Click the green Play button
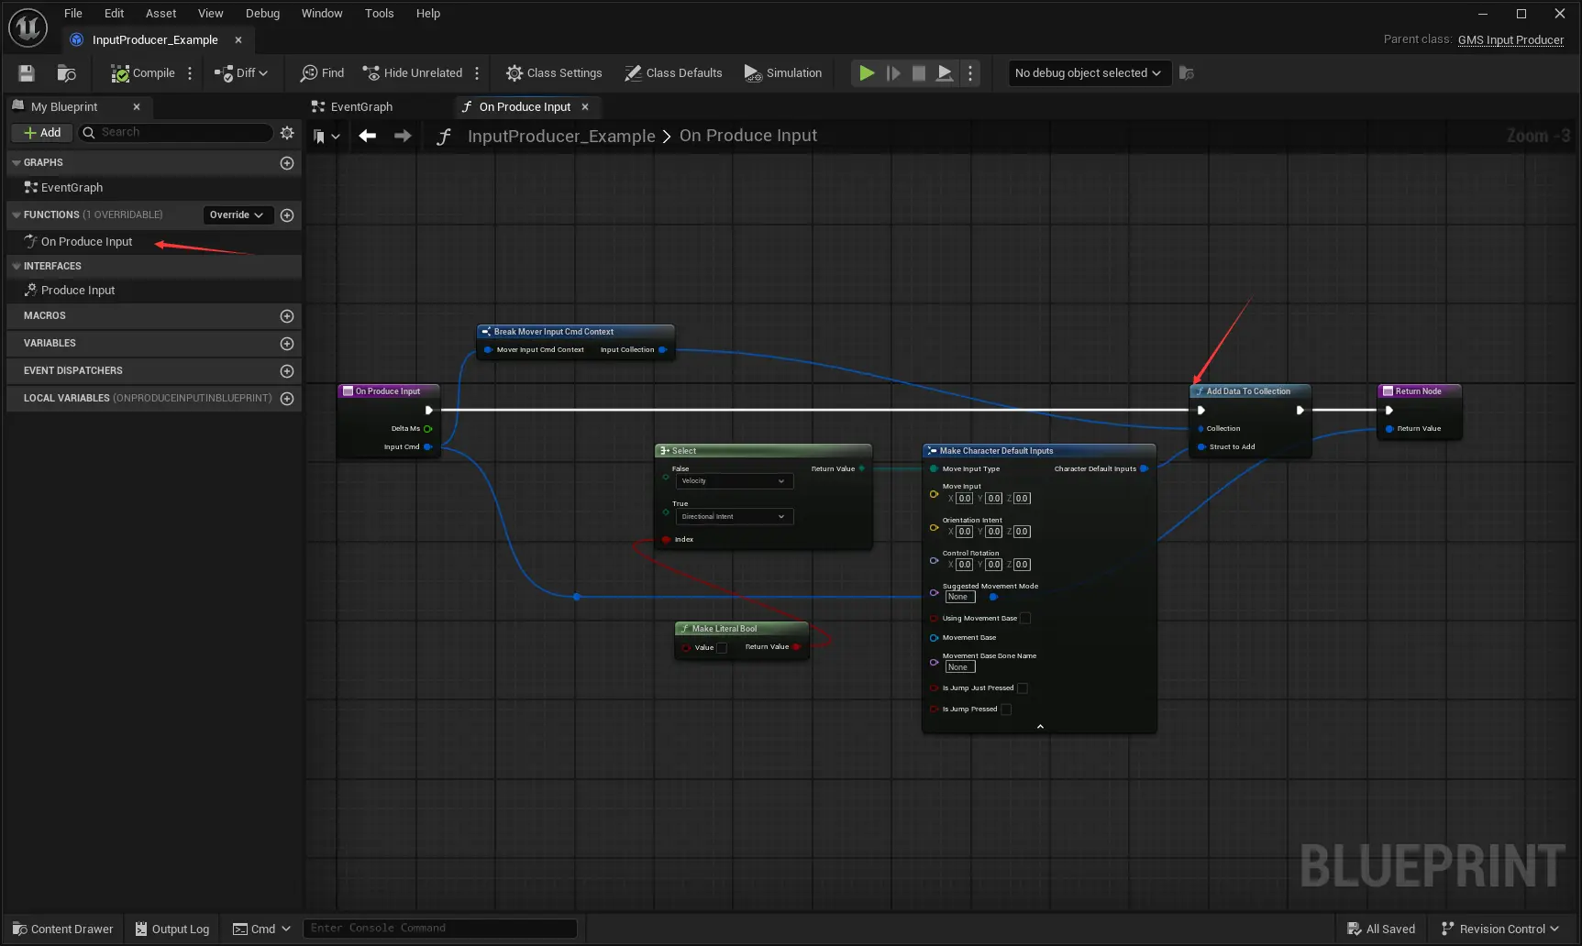This screenshot has height=946, width=1582. click(867, 73)
